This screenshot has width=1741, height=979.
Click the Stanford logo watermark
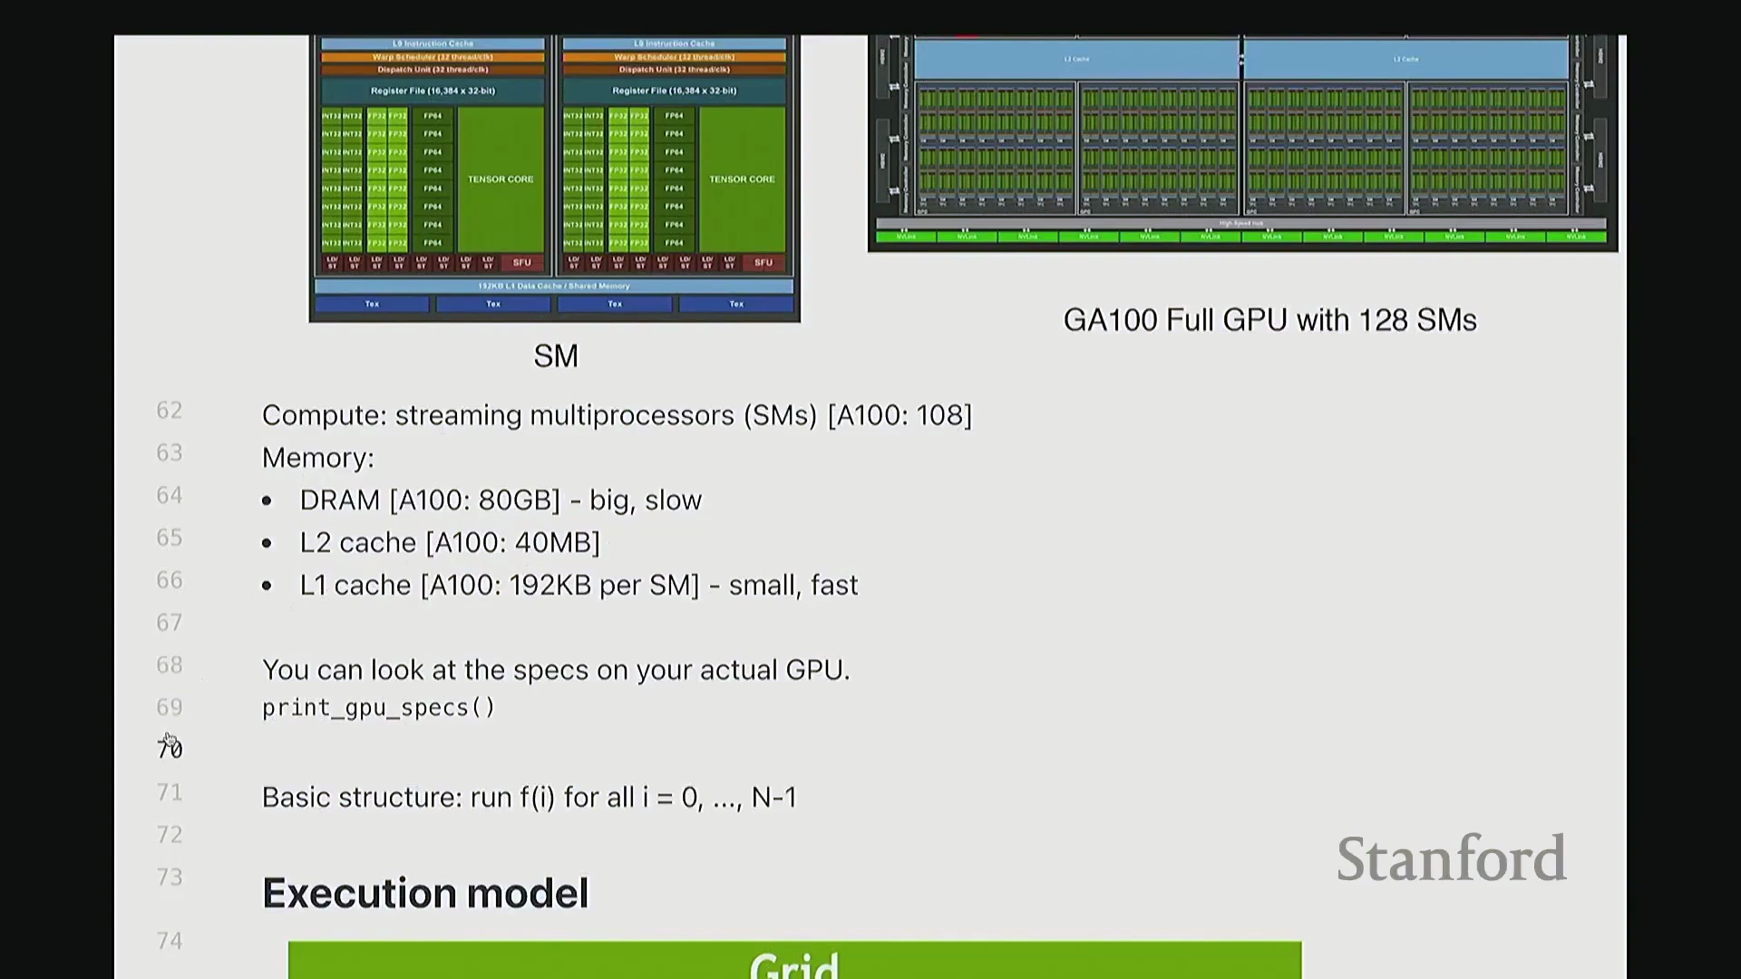[x=1451, y=859]
